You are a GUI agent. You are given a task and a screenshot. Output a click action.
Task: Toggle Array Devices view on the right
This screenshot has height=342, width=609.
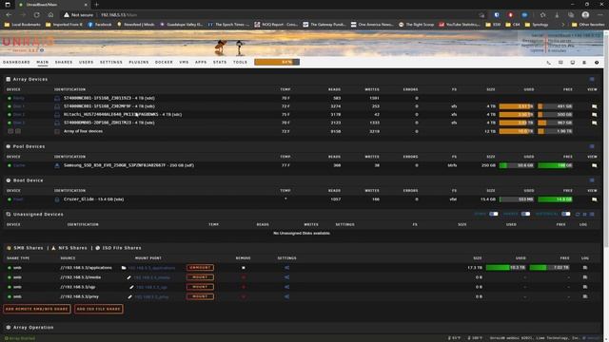coord(592,79)
